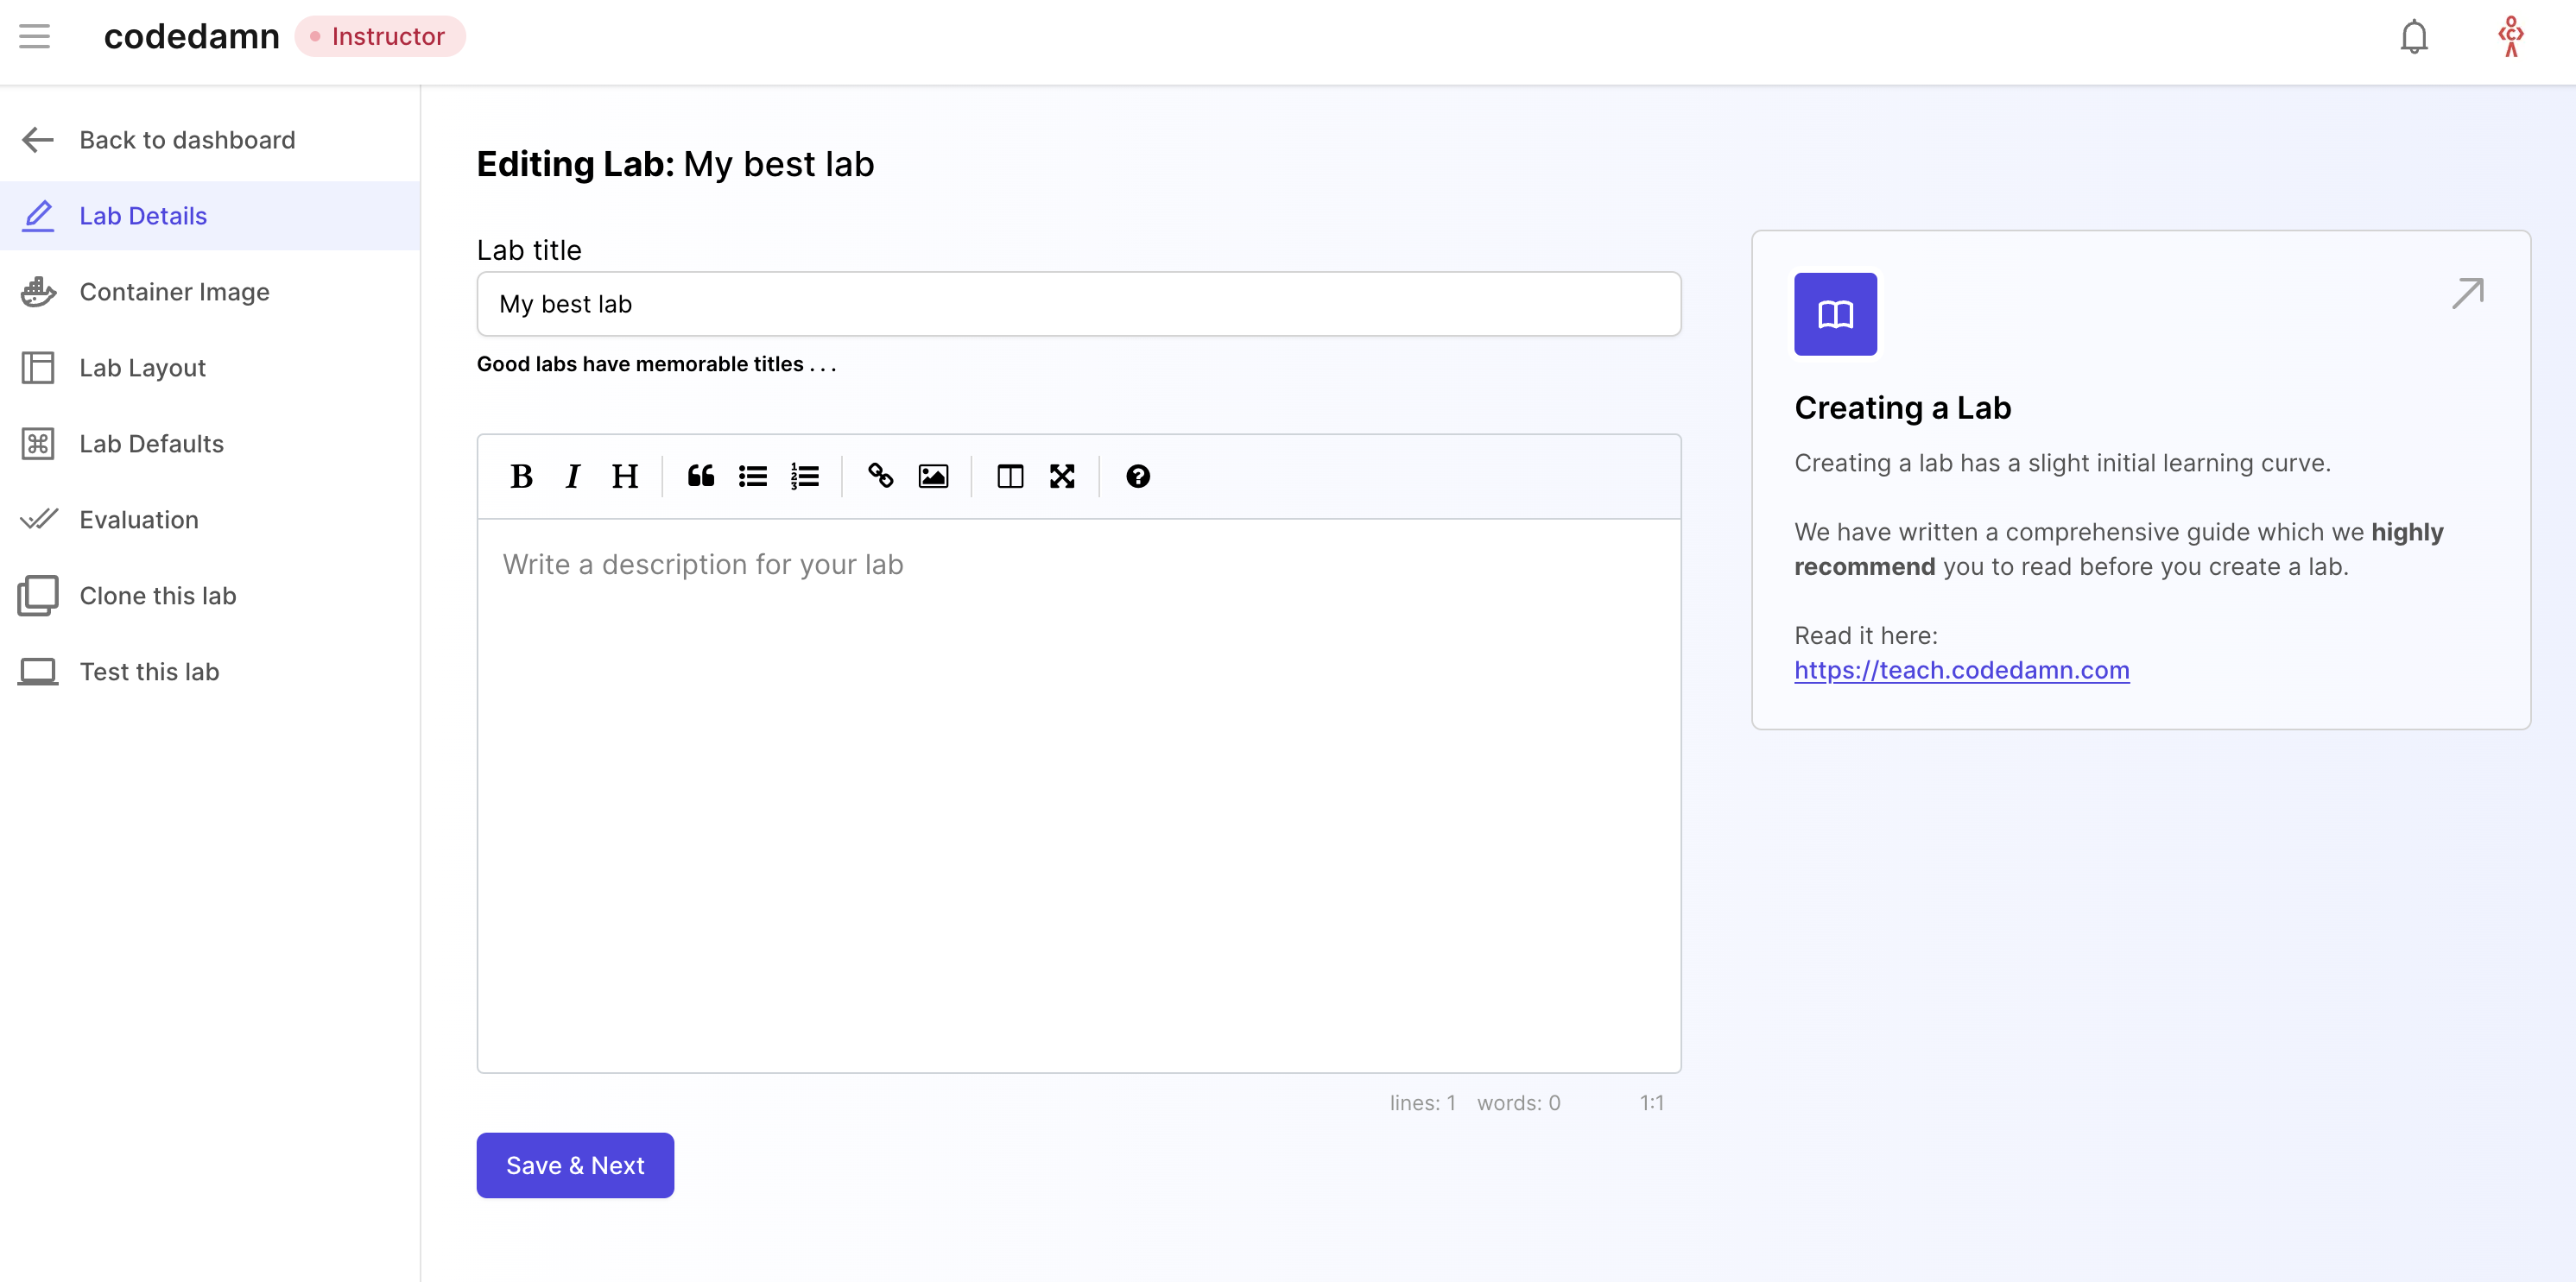Open the hamburger menu
Screen dimensions: 2576x1282
(35, 36)
